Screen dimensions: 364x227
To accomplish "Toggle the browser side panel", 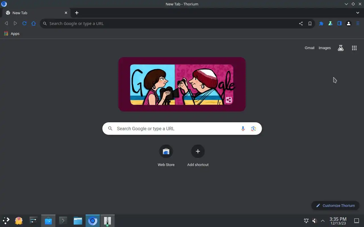I will coord(340,24).
